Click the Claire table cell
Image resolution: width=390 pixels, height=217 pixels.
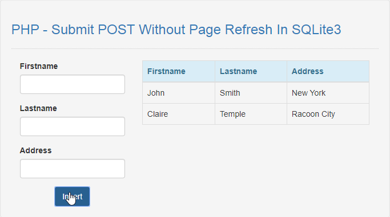point(179,114)
